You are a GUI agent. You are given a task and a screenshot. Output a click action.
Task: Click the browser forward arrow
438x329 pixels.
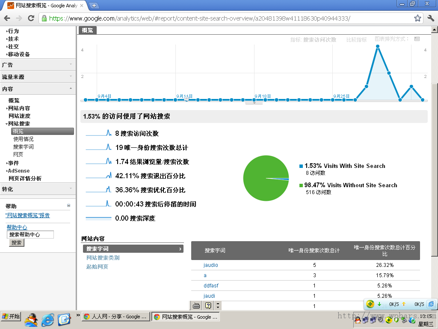(x=19, y=18)
